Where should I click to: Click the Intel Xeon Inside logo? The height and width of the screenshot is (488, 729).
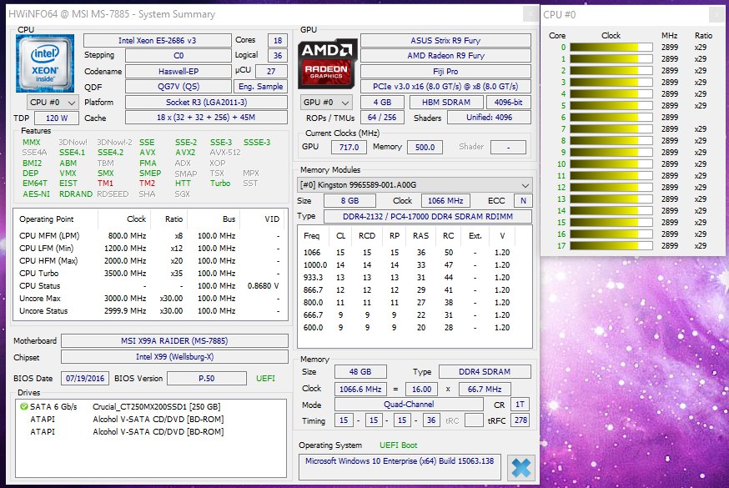coord(45,63)
